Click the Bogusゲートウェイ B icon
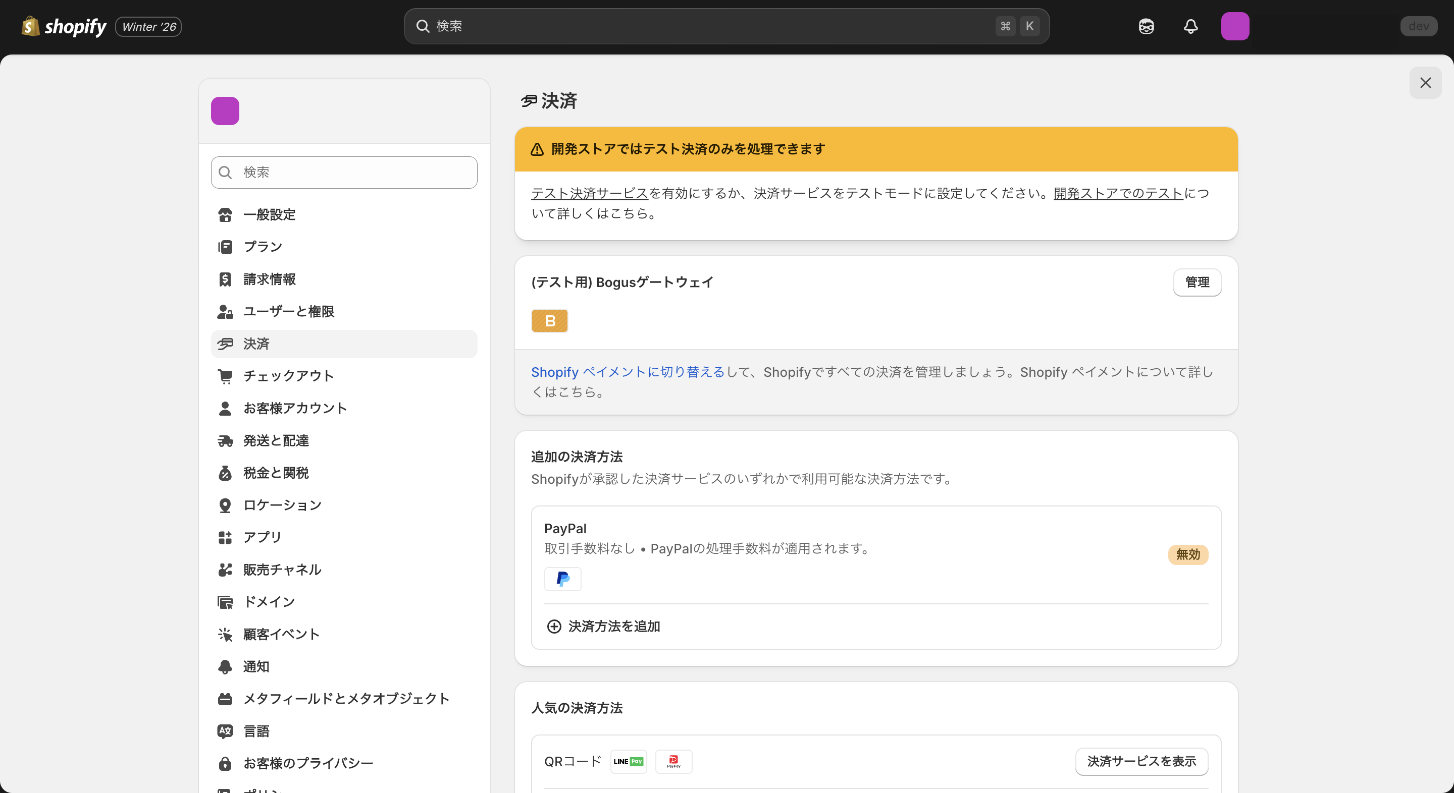The width and height of the screenshot is (1454, 793). pyautogui.click(x=549, y=320)
